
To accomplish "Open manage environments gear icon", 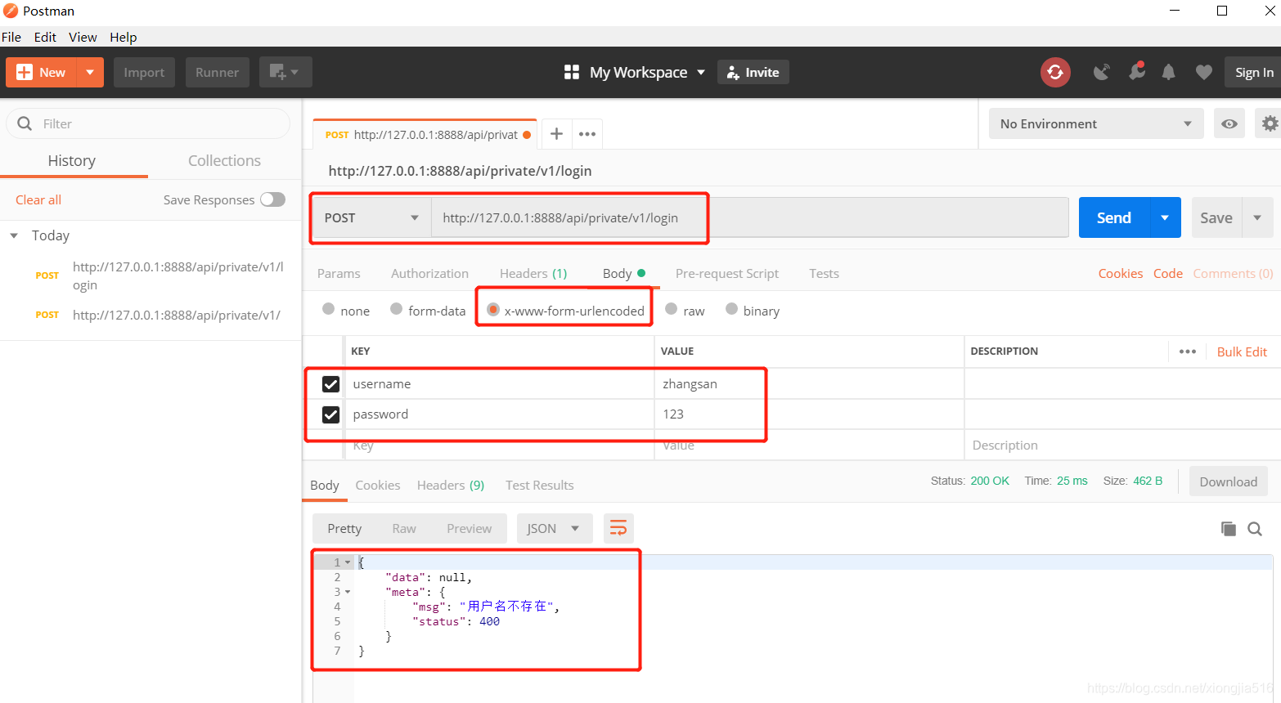I will pos(1270,123).
